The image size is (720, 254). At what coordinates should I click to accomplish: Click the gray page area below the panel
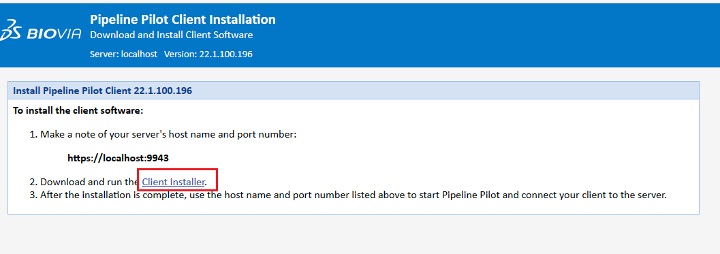[x=358, y=235]
